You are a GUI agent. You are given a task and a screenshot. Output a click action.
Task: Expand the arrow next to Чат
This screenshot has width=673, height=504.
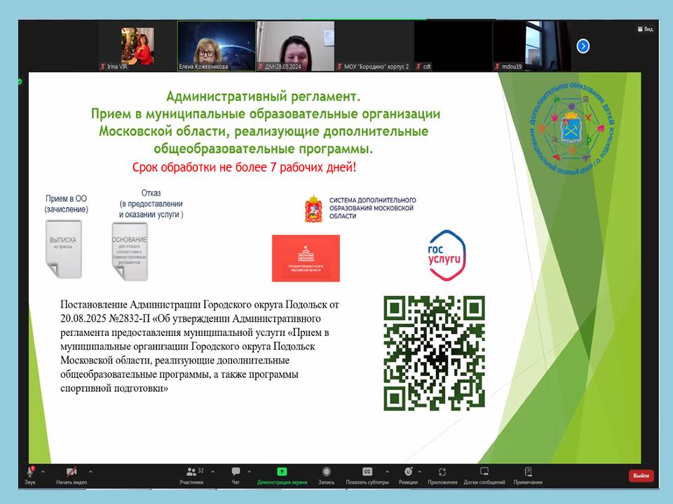coord(249,471)
